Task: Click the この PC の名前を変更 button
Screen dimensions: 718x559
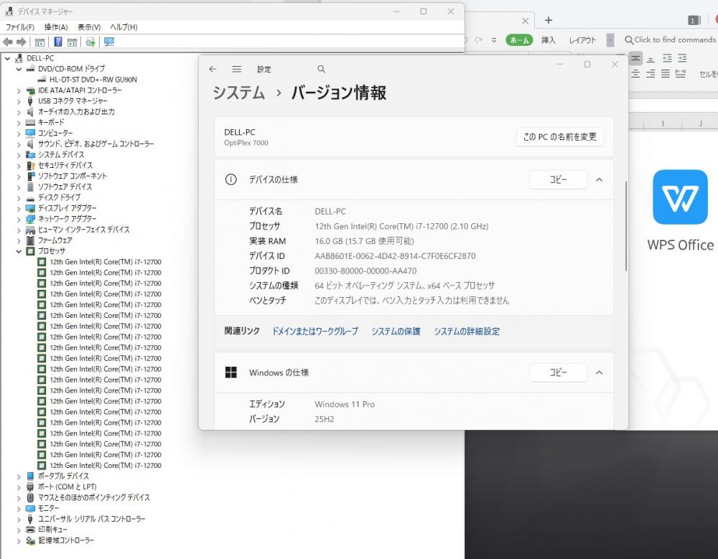Action: (559, 136)
